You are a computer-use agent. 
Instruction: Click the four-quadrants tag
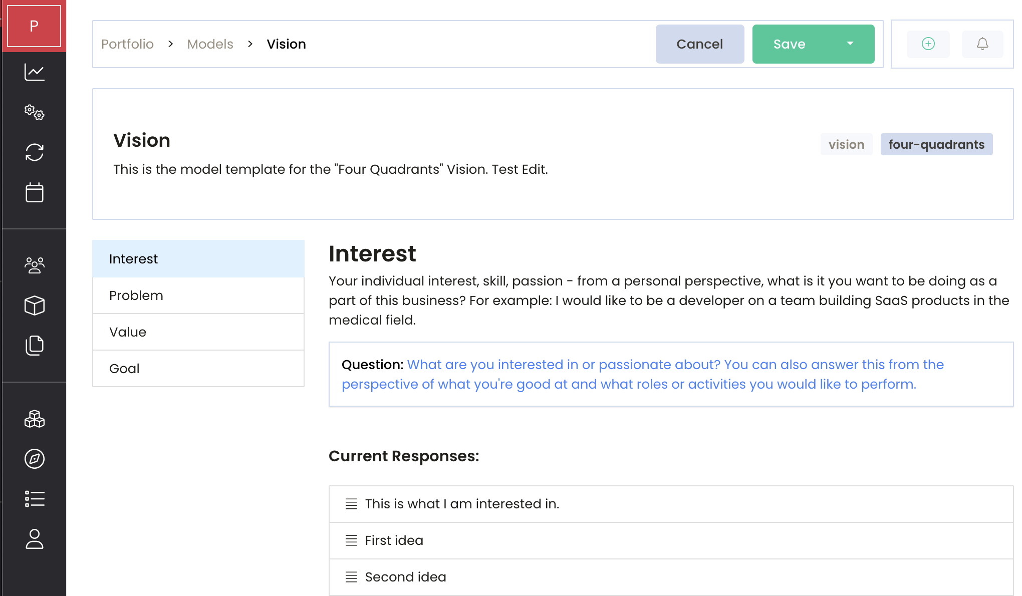pos(936,145)
